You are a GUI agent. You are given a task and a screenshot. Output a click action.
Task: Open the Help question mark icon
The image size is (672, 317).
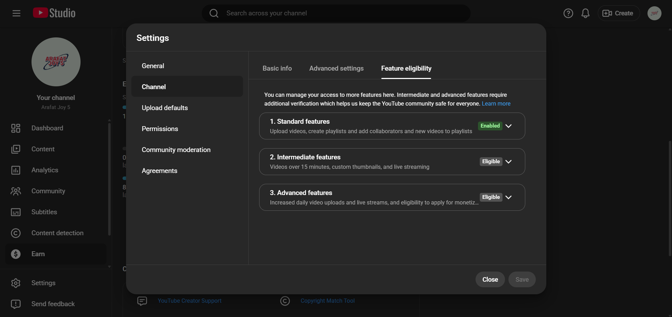[x=568, y=13]
